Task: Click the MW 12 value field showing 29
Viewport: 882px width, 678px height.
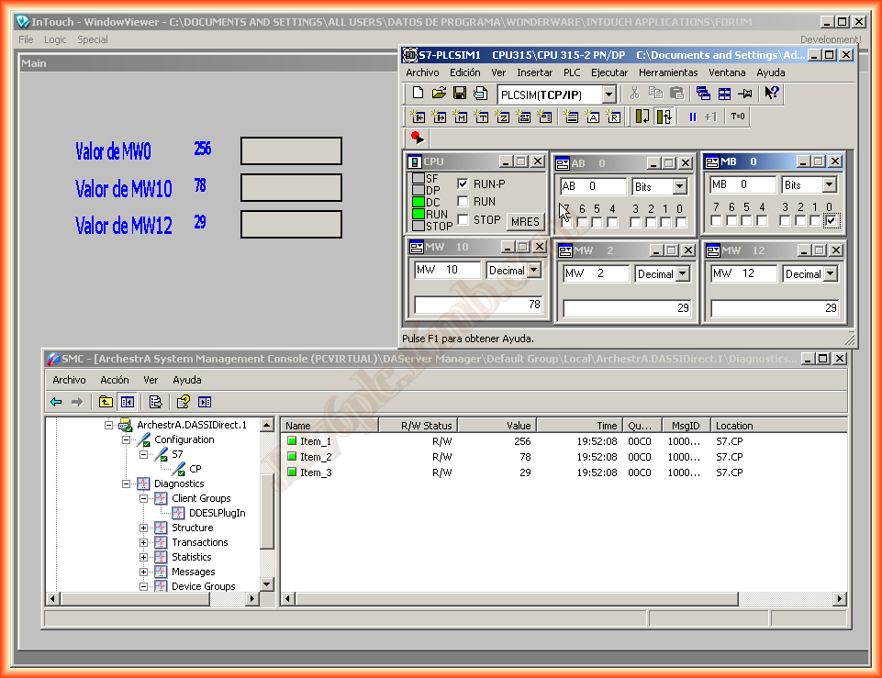Action: 776,308
